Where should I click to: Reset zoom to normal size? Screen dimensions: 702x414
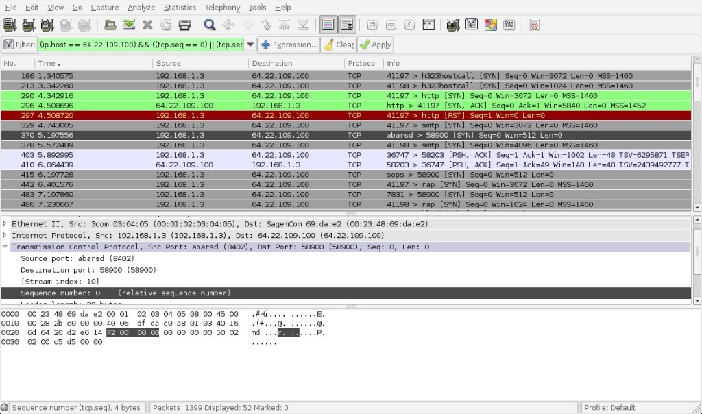[410, 25]
